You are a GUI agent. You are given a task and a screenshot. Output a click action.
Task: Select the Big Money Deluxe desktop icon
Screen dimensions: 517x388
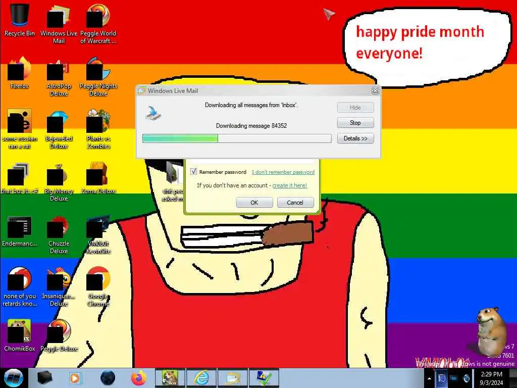(59, 181)
